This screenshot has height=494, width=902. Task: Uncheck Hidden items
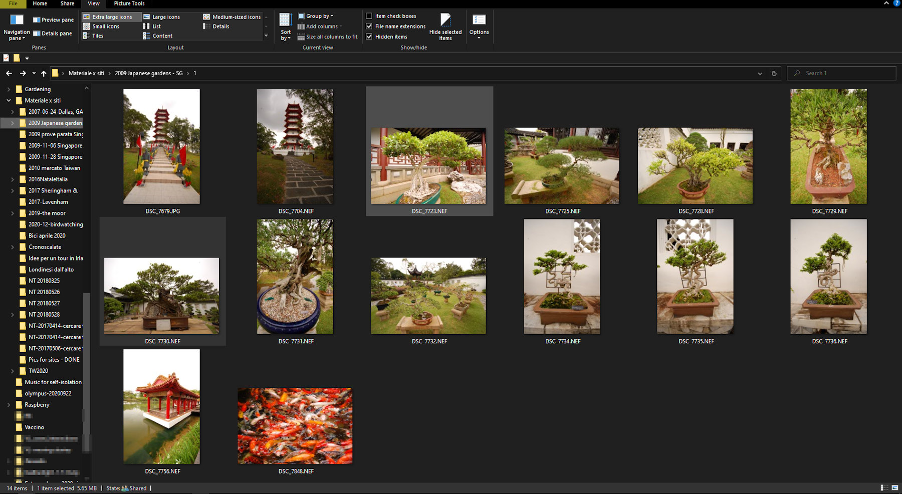[369, 37]
